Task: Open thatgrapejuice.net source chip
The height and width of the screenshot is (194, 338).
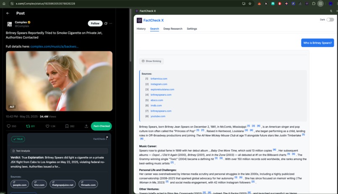Action: (x=63, y=184)
